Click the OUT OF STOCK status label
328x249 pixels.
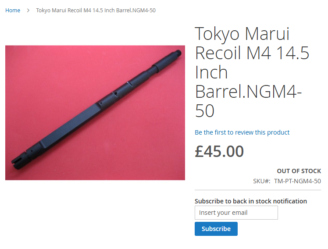299,171
